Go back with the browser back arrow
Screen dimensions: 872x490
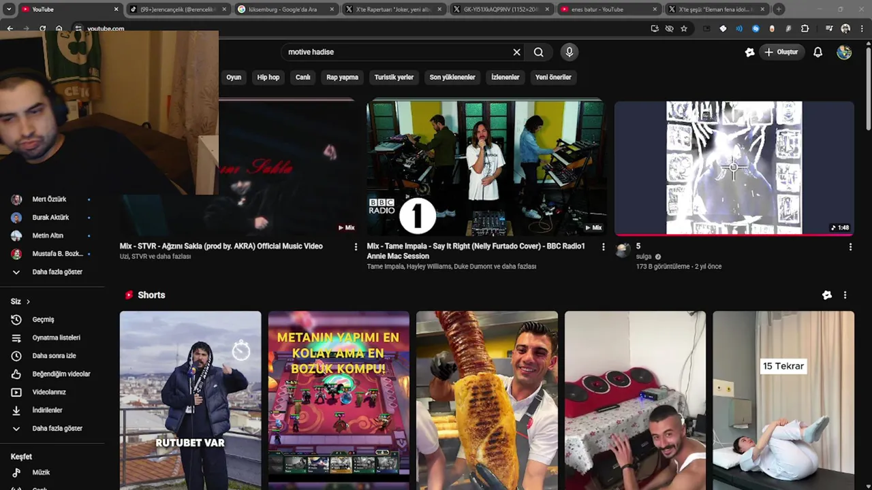[x=10, y=29]
